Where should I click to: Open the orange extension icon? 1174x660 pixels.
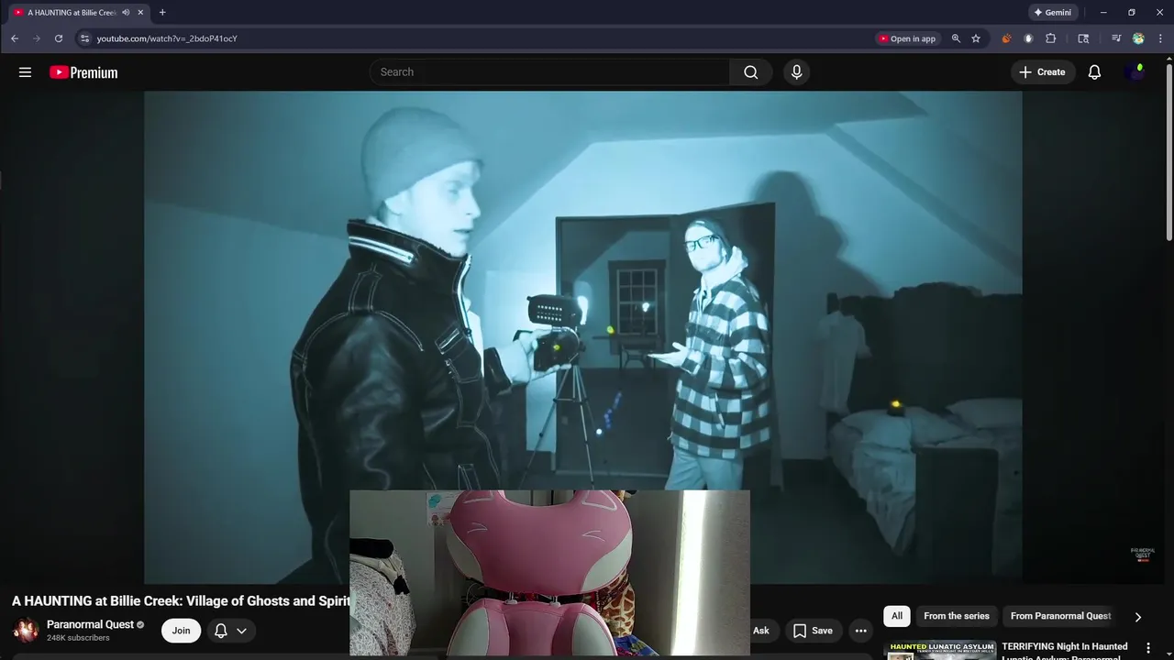[x=1006, y=38]
